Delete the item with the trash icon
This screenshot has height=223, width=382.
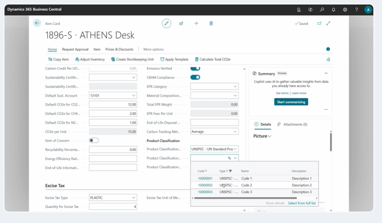[x=211, y=23]
